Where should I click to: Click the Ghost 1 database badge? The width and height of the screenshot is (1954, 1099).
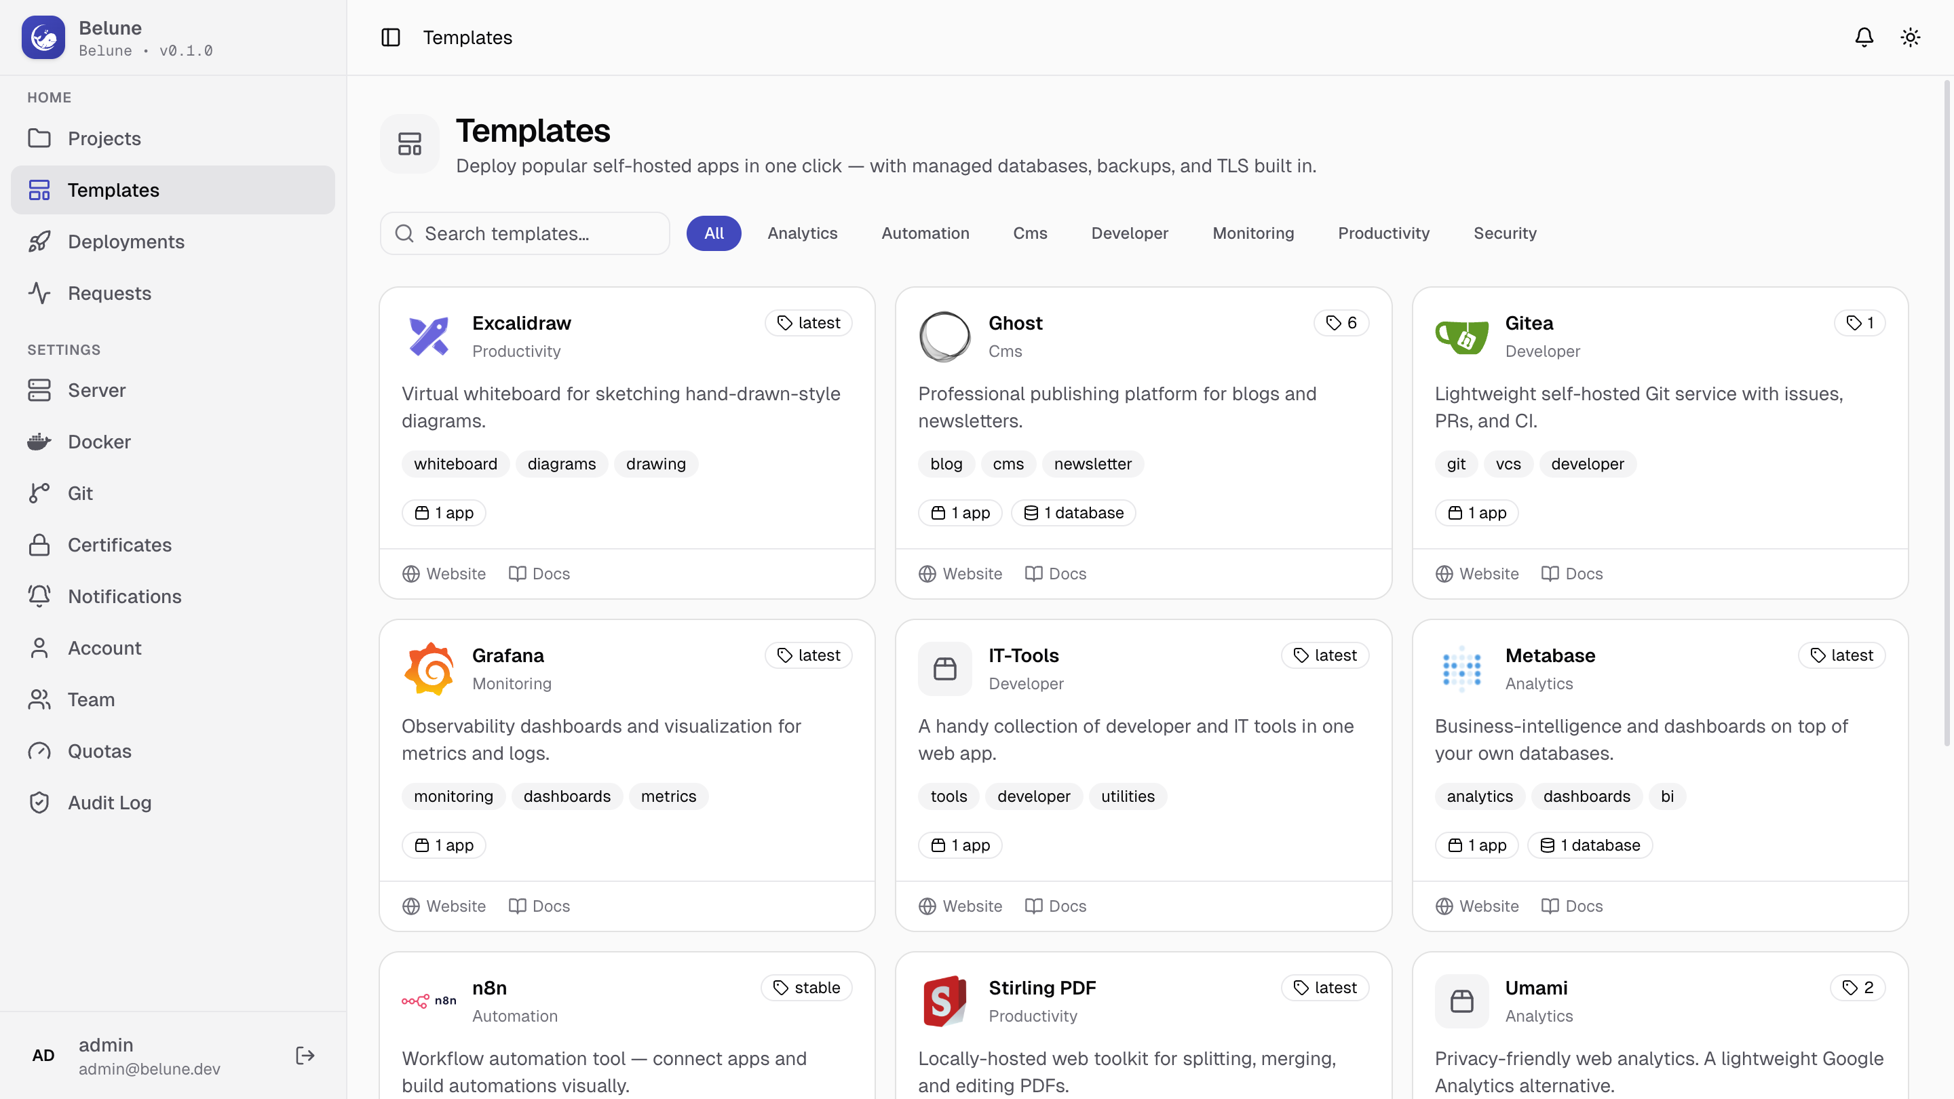(x=1073, y=513)
